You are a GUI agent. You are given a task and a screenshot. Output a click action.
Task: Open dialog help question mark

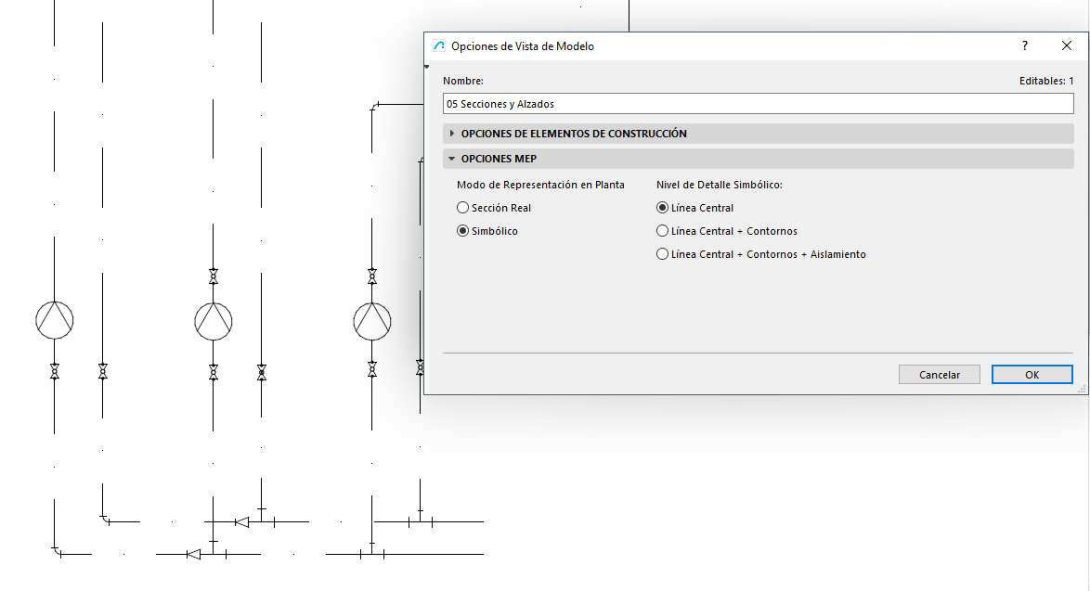tap(1025, 45)
